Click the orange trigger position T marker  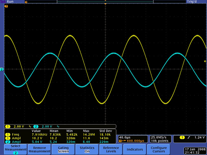tap(6, 6)
